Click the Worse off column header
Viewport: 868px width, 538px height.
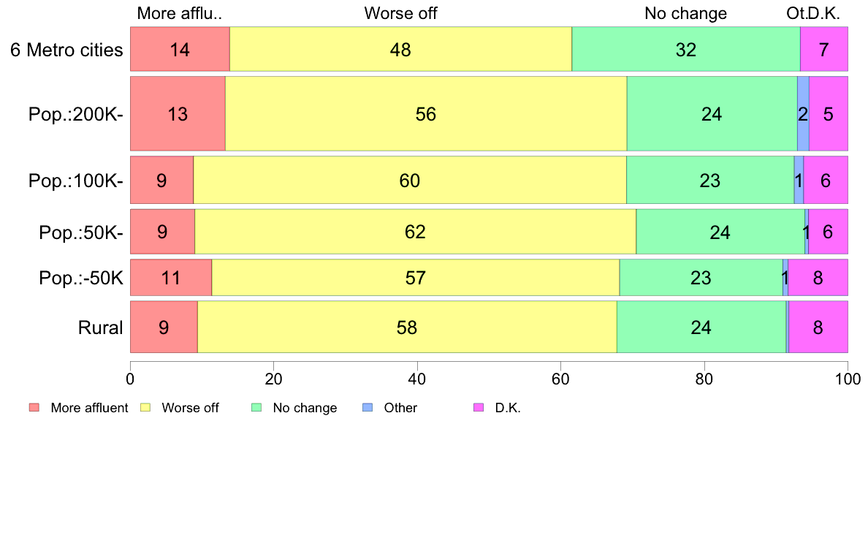[x=400, y=13]
